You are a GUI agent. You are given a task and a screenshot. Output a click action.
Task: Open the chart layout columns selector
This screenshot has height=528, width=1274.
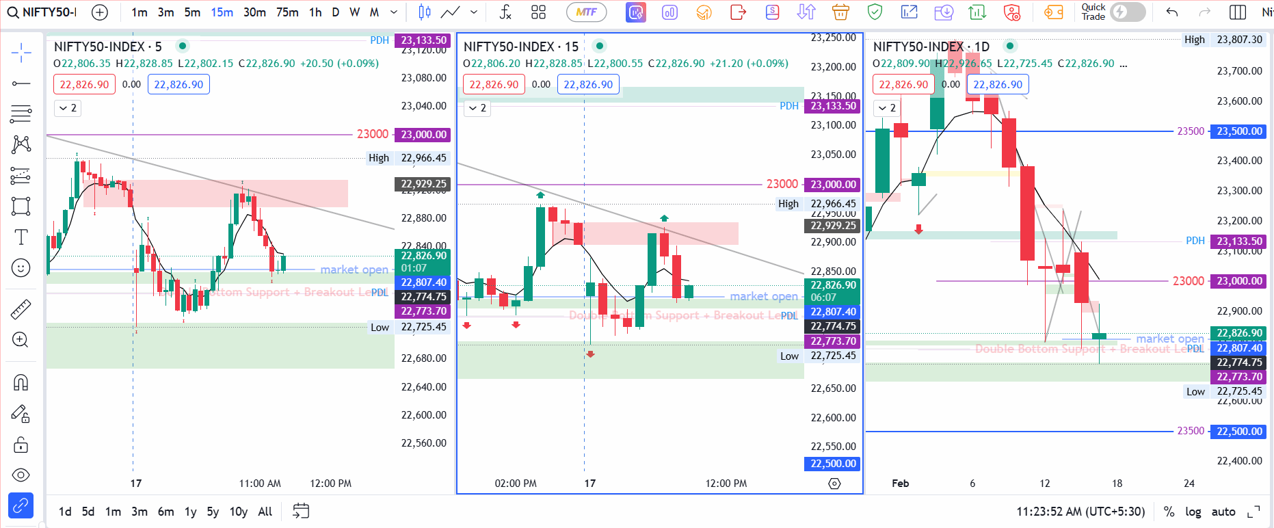point(1238,12)
